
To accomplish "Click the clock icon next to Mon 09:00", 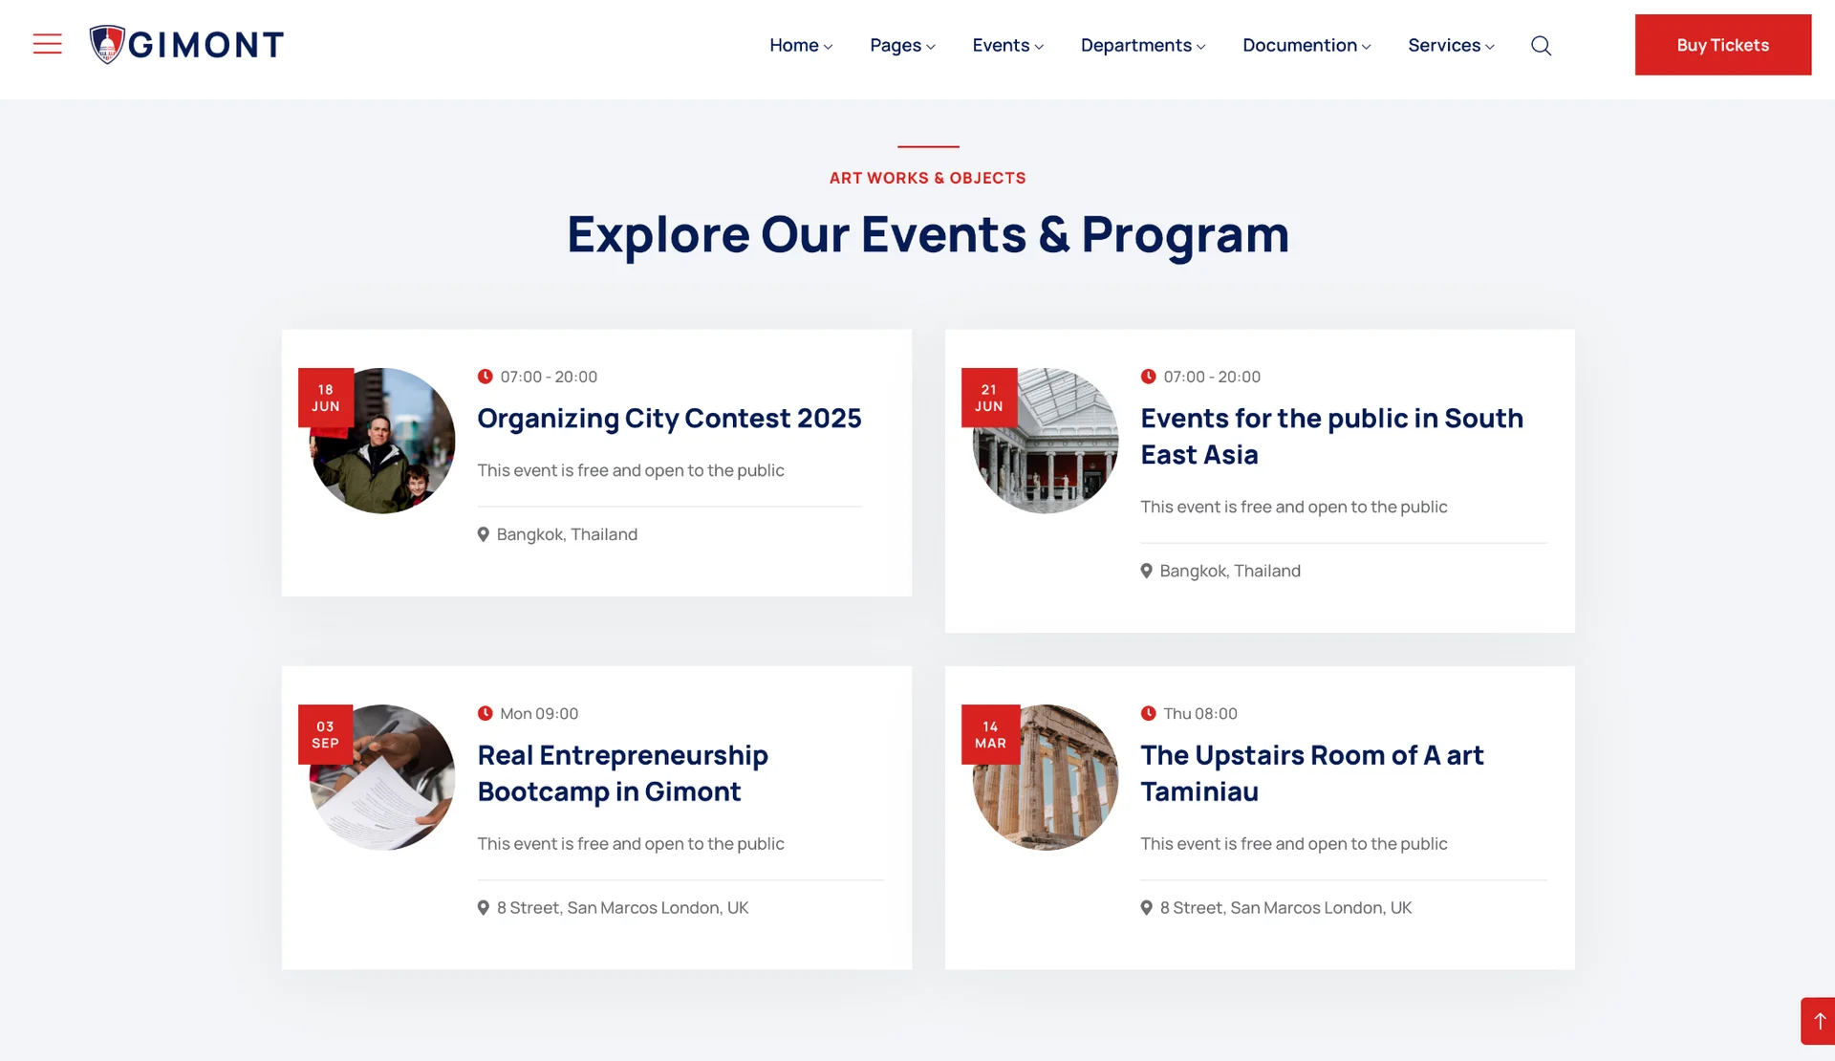I will click(x=486, y=713).
